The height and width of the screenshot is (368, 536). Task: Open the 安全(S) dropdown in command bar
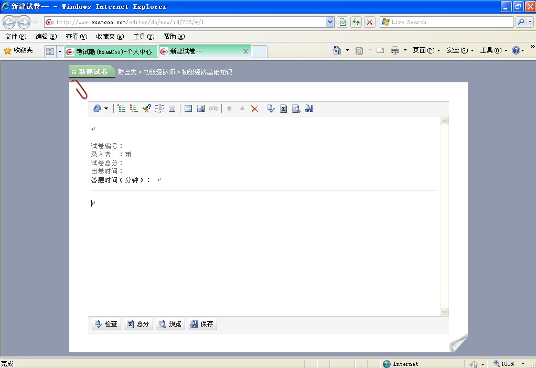(x=459, y=50)
